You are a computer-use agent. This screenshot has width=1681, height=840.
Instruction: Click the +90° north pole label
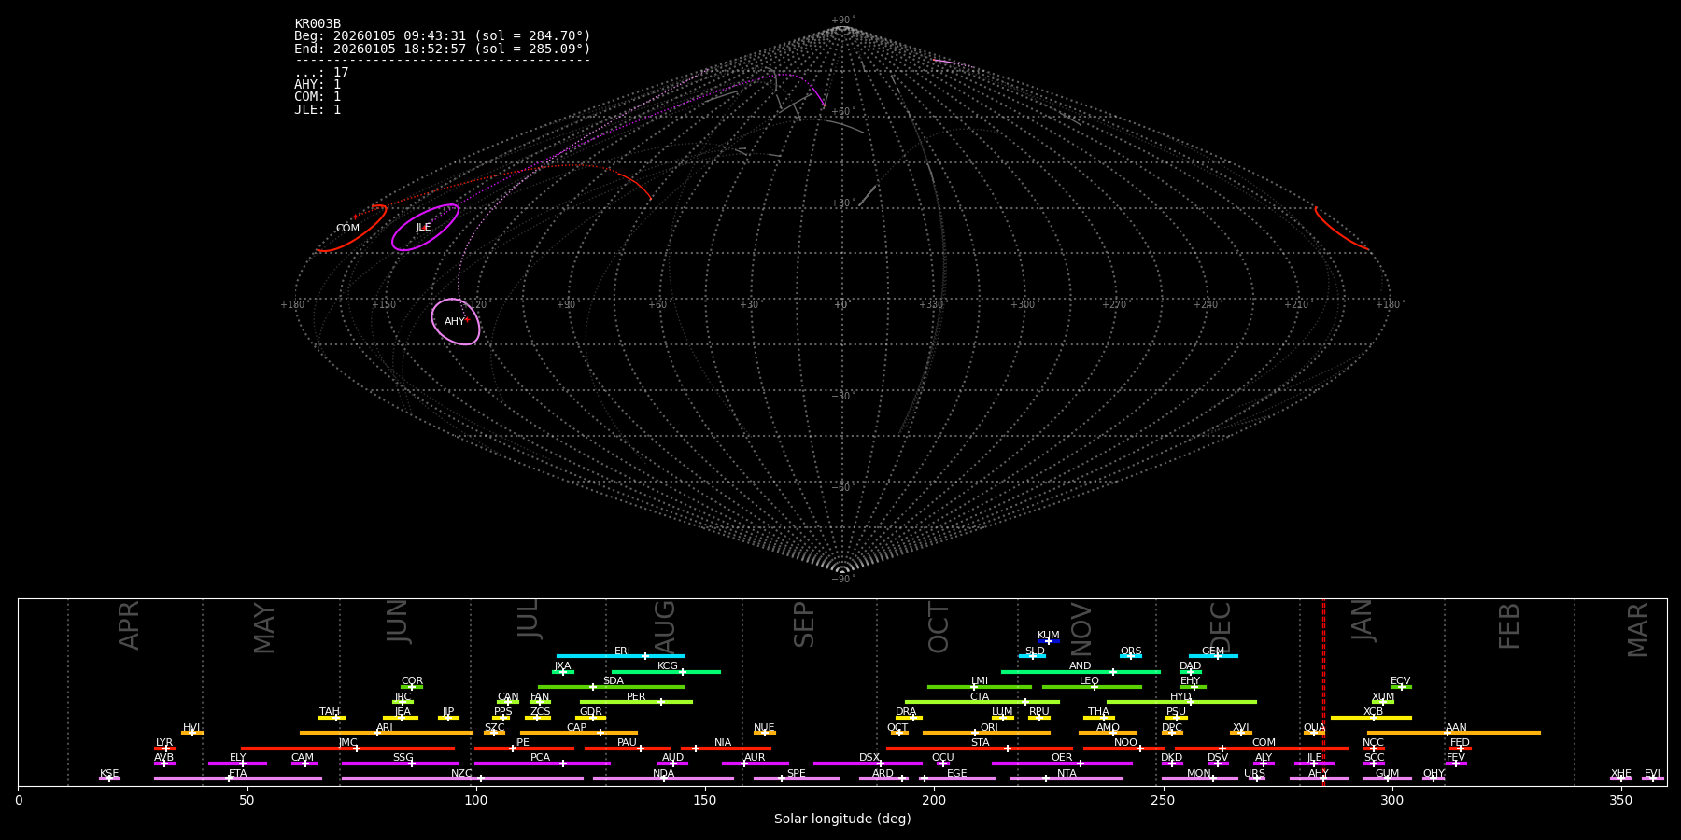coord(841,20)
